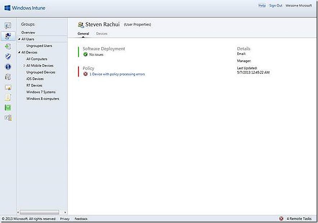Open the Software workspace icon

(8, 77)
